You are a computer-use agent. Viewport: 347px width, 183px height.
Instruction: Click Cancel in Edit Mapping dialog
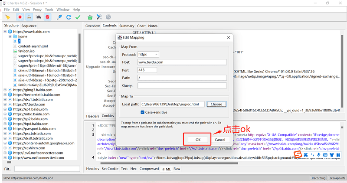point(220,140)
